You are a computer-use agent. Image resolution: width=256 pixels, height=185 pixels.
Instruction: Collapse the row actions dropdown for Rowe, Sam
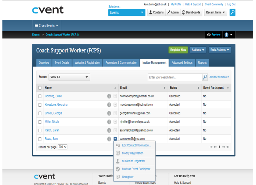click(115, 139)
